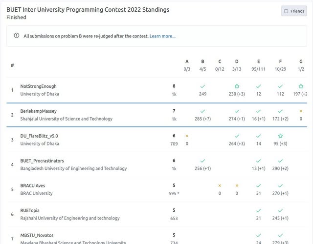Click BRACU Aves problem E checkmark

(259, 185)
